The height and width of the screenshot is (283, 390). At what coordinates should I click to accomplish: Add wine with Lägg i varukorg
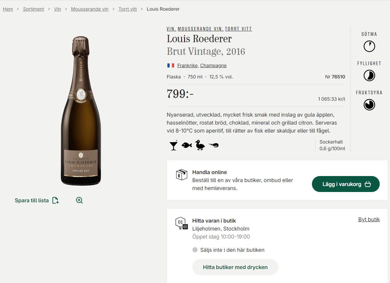345,184
